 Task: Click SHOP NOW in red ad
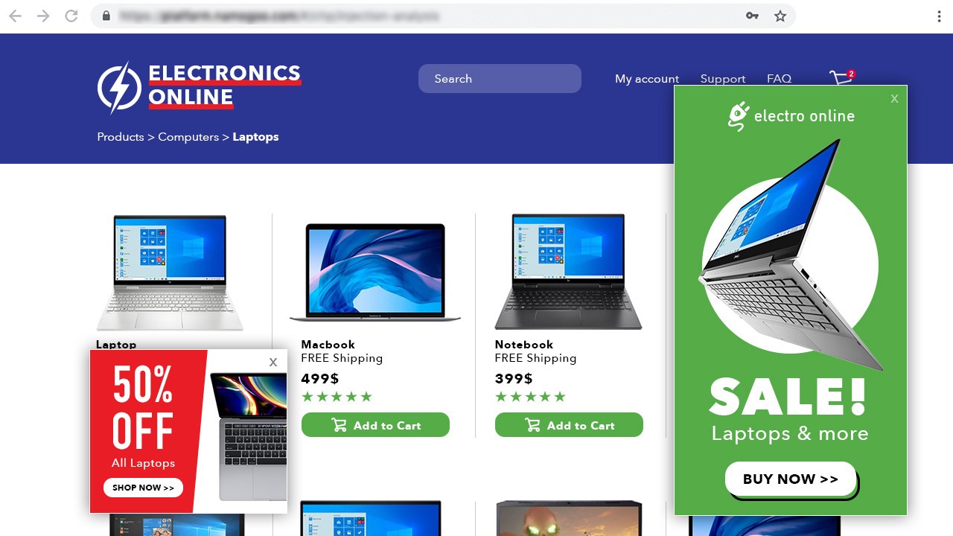(x=143, y=488)
